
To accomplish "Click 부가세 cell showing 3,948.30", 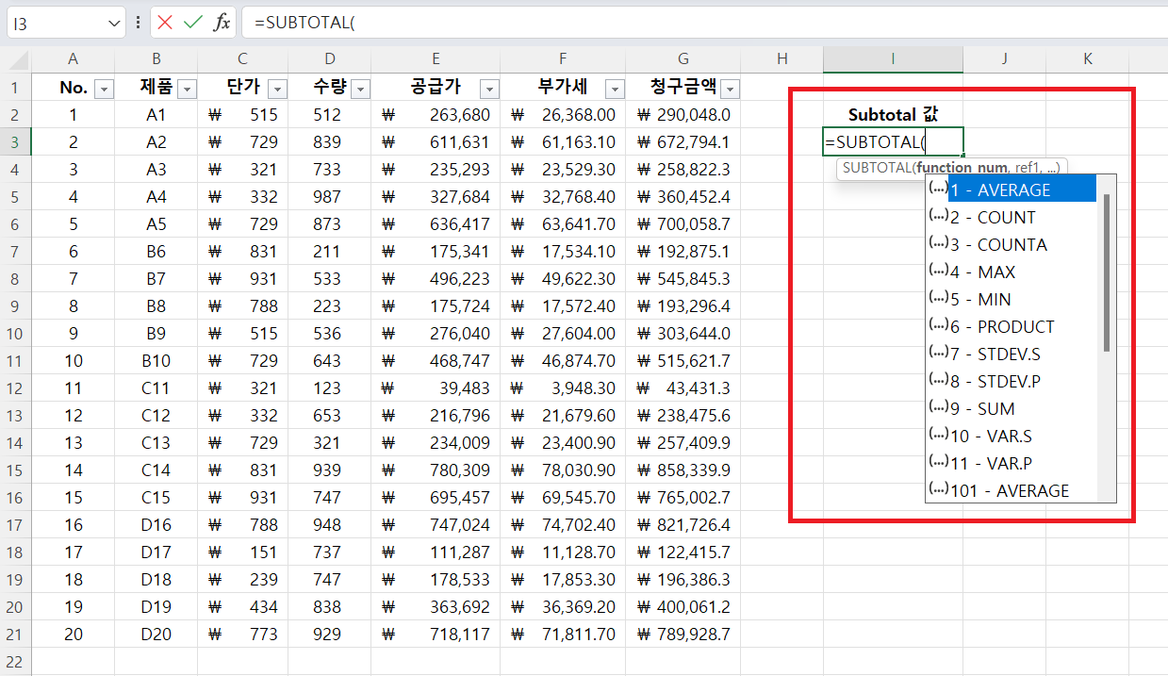I will tap(563, 388).
